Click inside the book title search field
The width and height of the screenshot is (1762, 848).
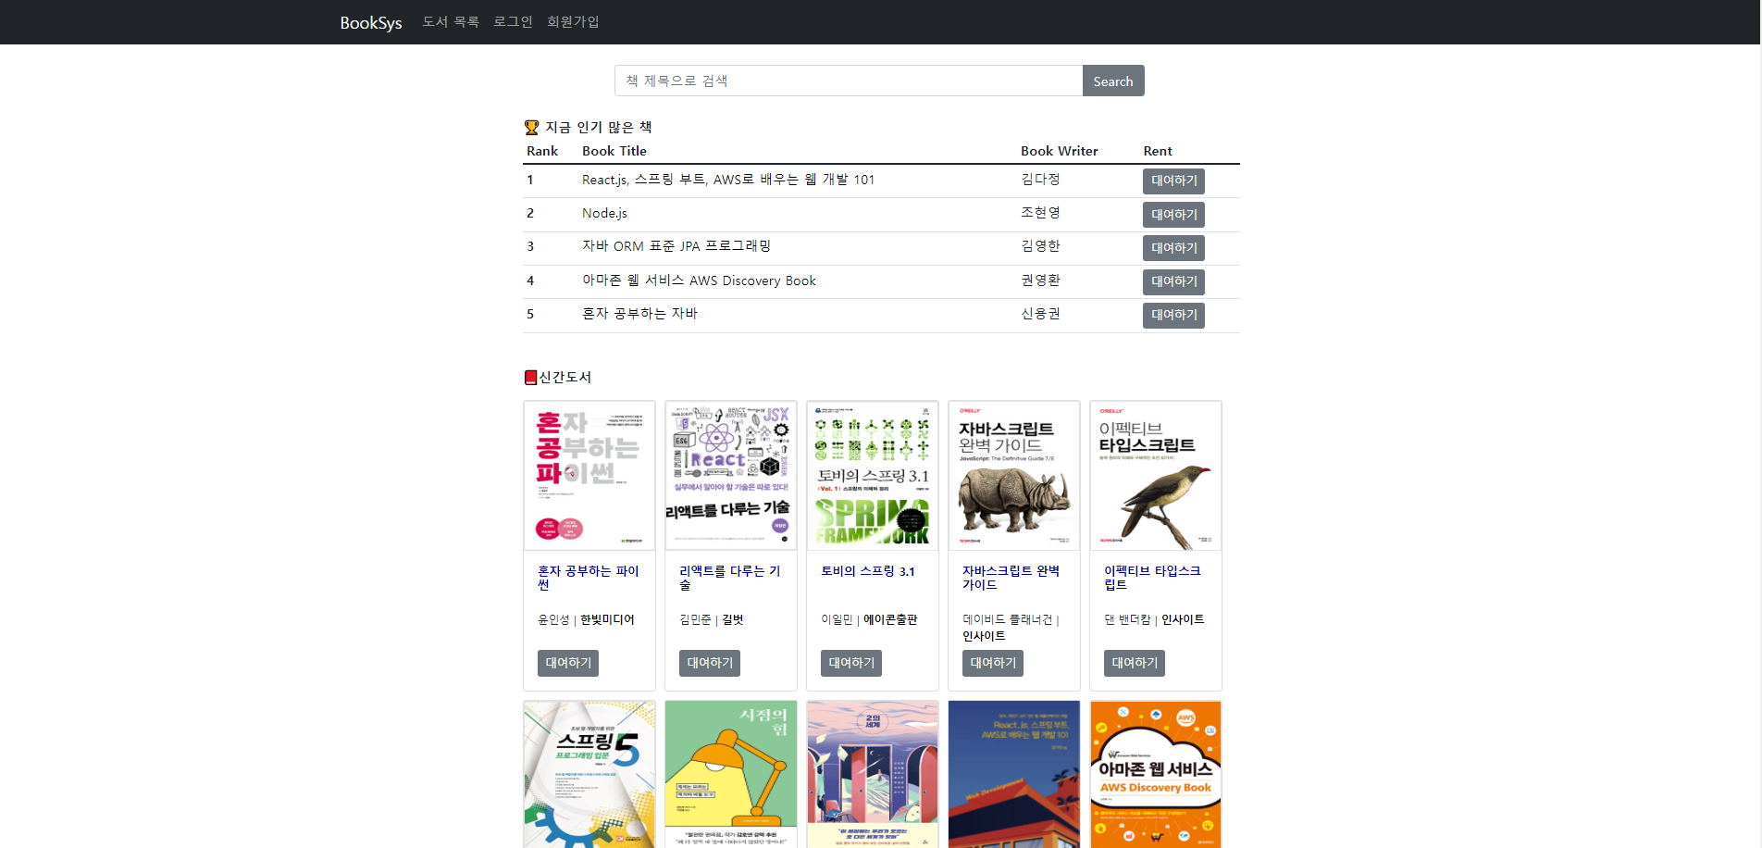tap(848, 81)
